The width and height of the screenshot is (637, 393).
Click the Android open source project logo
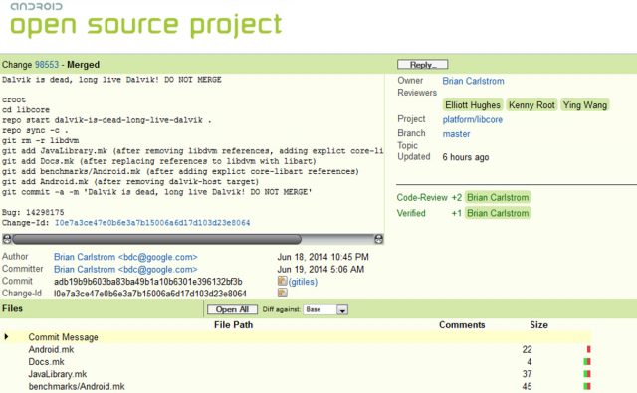coord(145,20)
